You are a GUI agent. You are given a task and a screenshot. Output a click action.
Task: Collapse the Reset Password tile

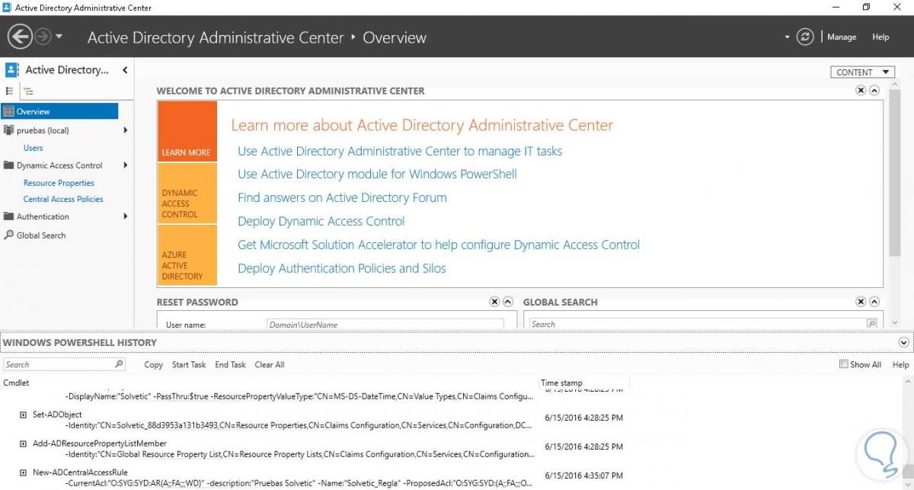click(508, 302)
